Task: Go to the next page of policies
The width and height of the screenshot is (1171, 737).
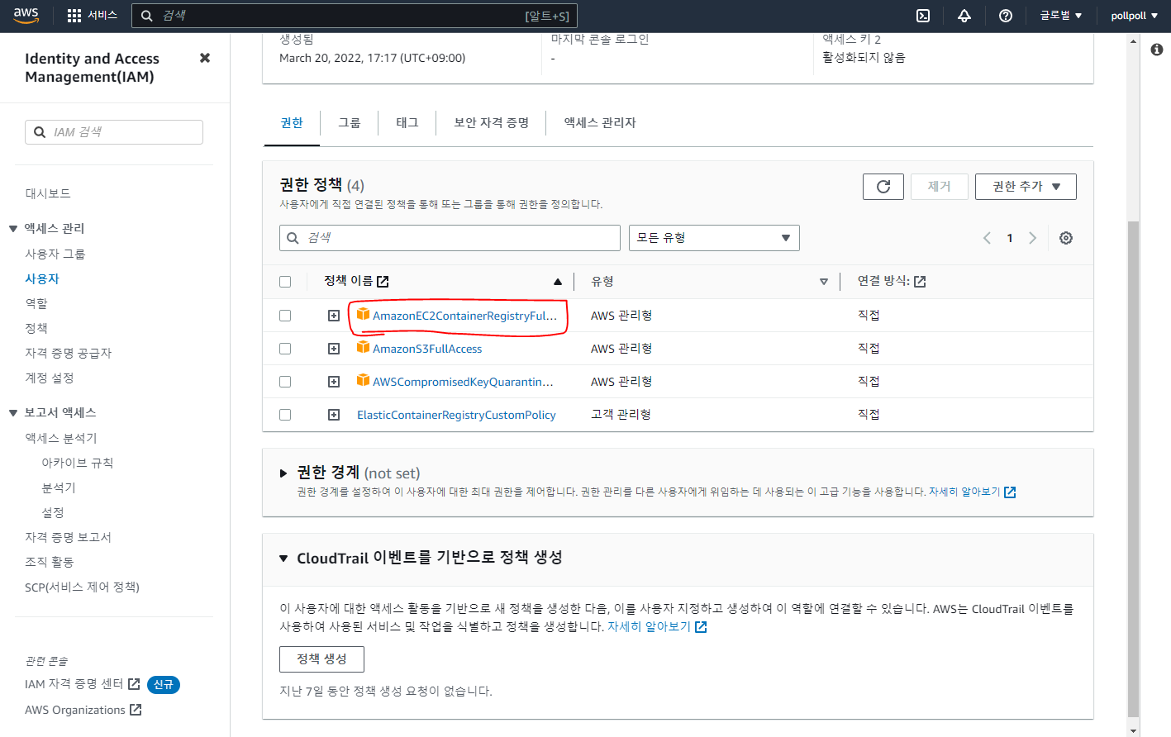Action: tap(1032, 238)
